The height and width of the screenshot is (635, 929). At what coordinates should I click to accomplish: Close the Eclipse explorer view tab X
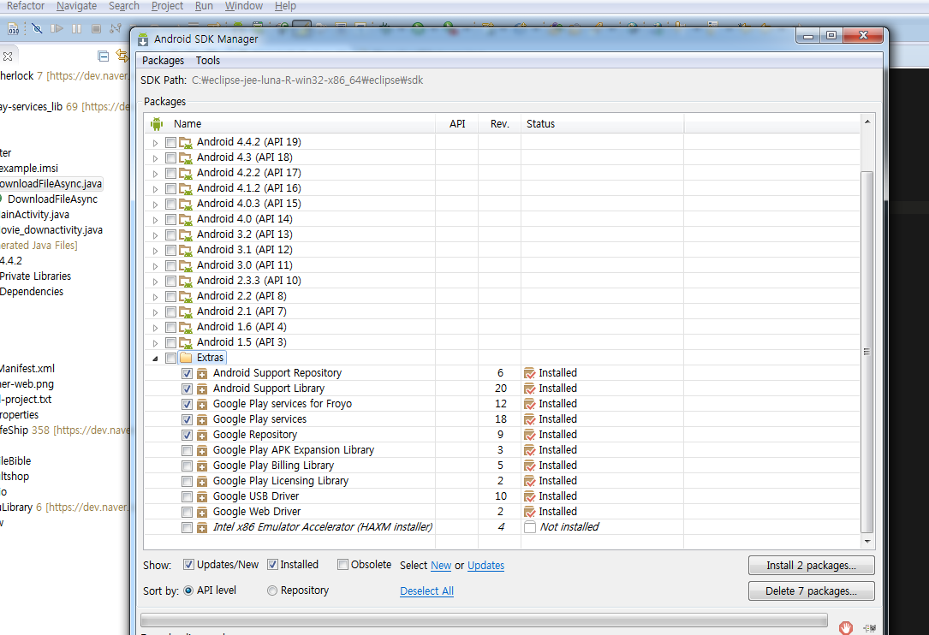[8, 56]
